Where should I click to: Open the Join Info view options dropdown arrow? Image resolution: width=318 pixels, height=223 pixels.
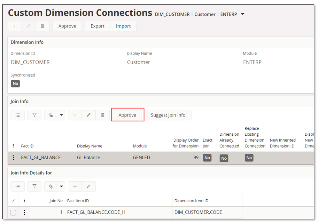coord(61,115)
